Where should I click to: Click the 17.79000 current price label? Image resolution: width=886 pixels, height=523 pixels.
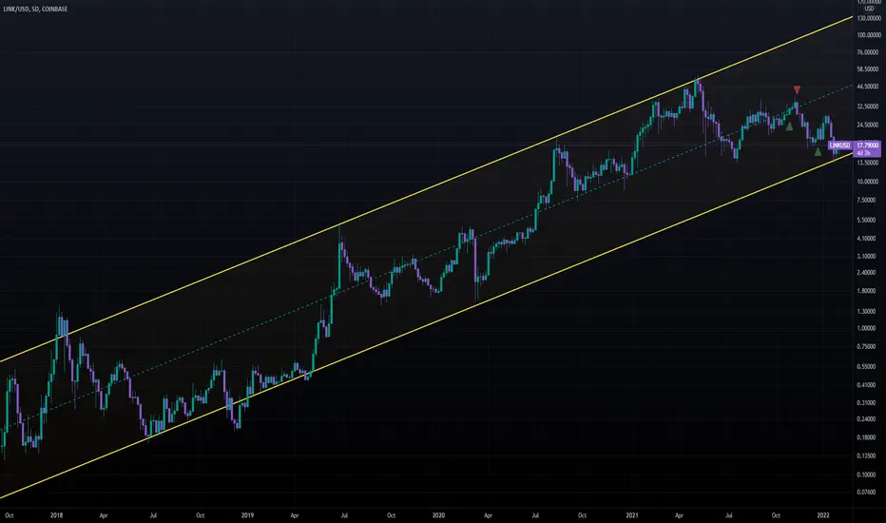tap(868, 145)
